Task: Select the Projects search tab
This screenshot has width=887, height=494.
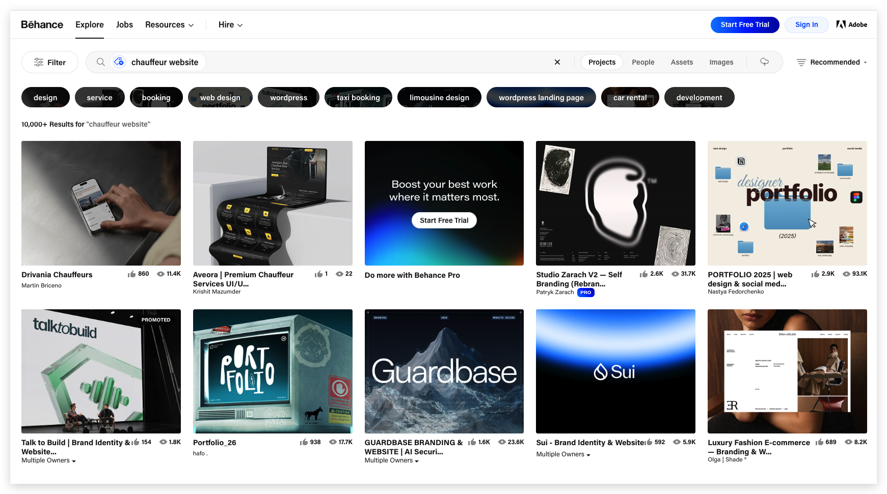Action: click(x=602, y=62)
